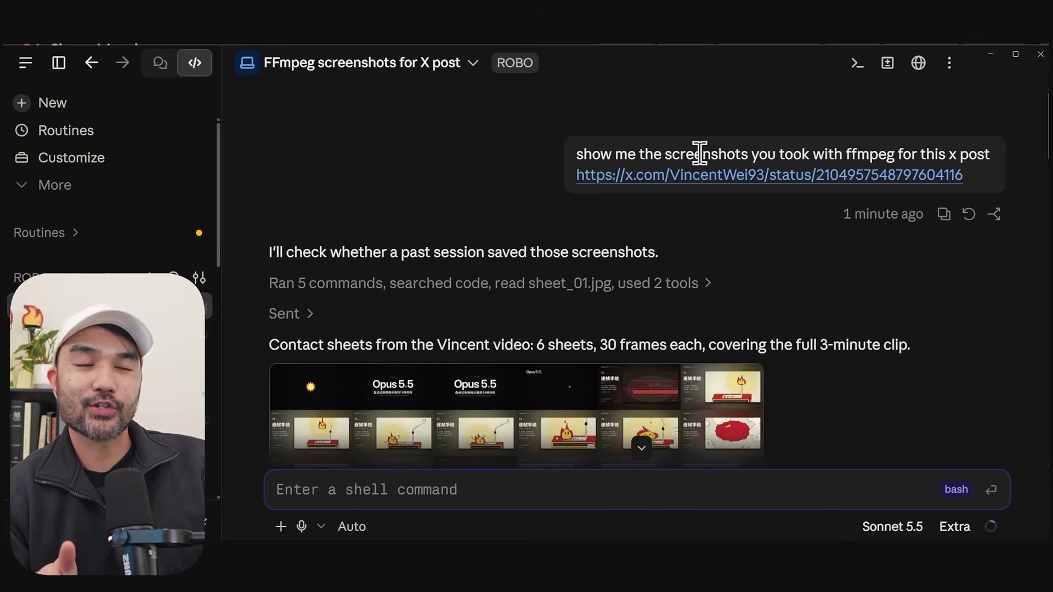Change the Auto mode setting
Viewport: 1053px width, 592px height.
click(x=352, y=527)
